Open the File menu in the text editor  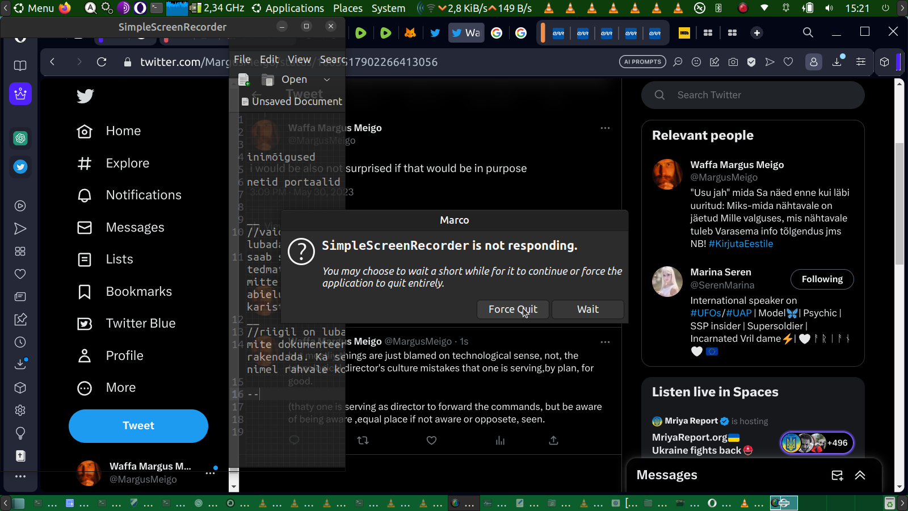pyautogui.click(x=242, y=59)
